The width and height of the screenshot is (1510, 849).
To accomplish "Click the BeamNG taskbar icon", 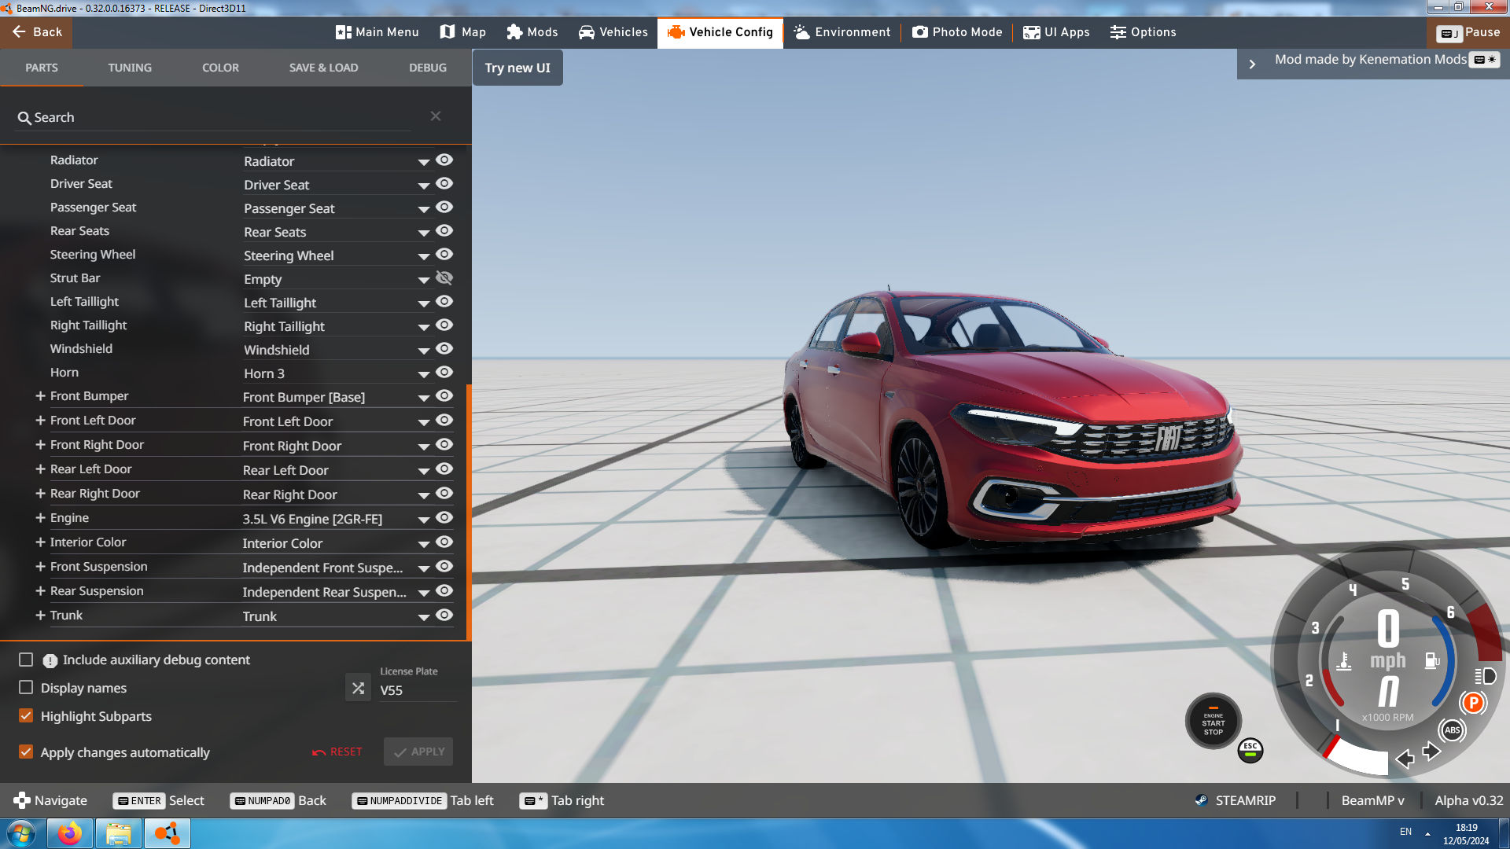I will 167,833.
